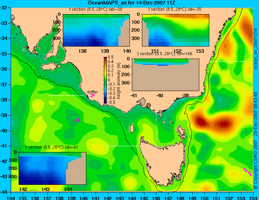This screenshot has height=200, width=259.
Task: Select the magenta drifter track near 153.5E, 43S
Action: (x=248, y=172)
